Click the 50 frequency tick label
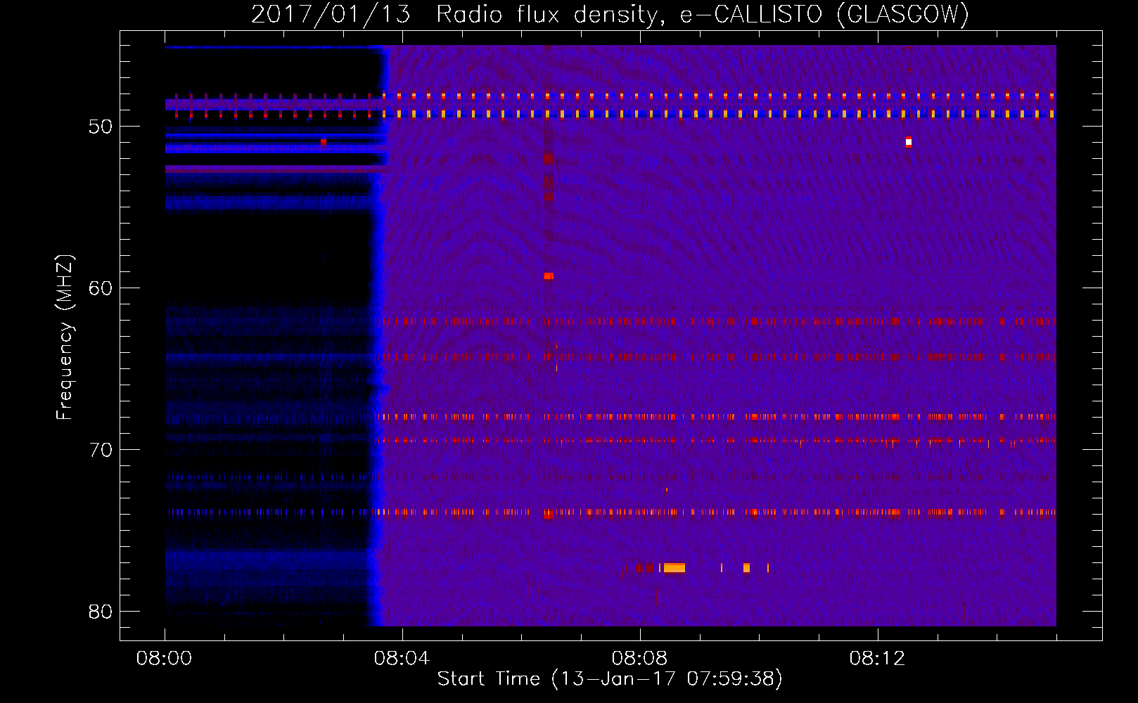The height and width of the screenshot is (703, 1138). point(101,127)
